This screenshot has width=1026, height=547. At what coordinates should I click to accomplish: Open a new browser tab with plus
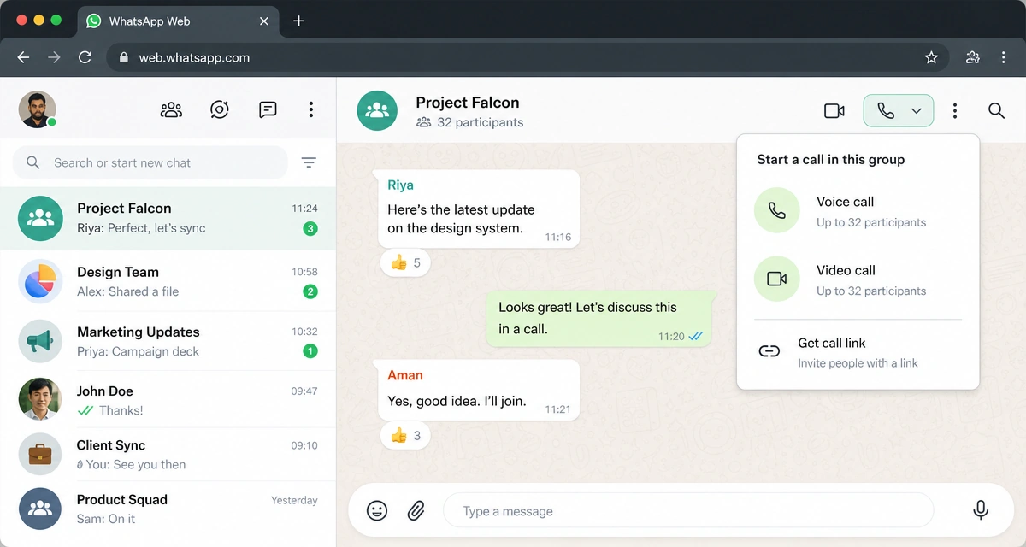[298, 21]
